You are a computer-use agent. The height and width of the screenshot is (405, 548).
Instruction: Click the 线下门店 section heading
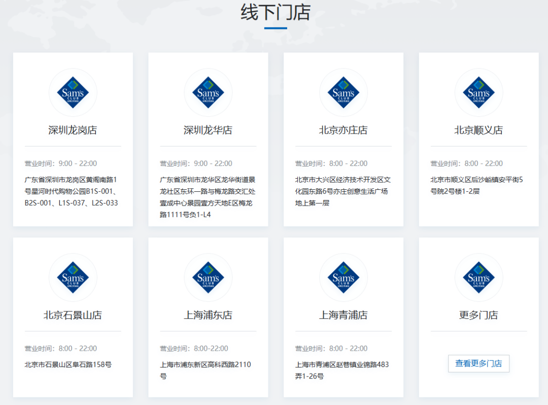coord(276,12)
